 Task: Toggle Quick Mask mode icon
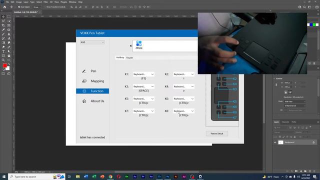pyautogui.click(x=3, y=73)
